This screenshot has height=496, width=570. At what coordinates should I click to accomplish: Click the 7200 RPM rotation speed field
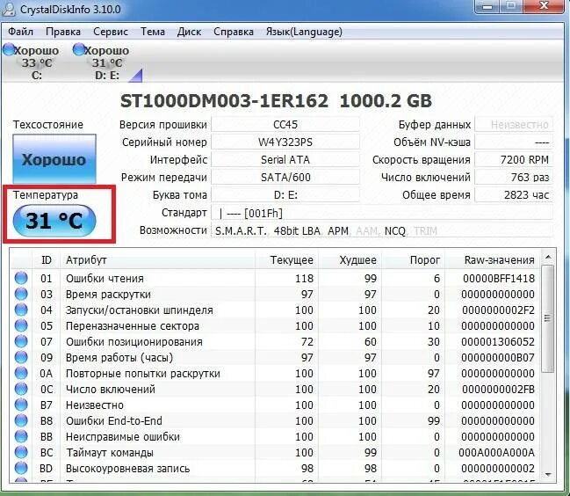pyautogui.click(x=514, y=159)
